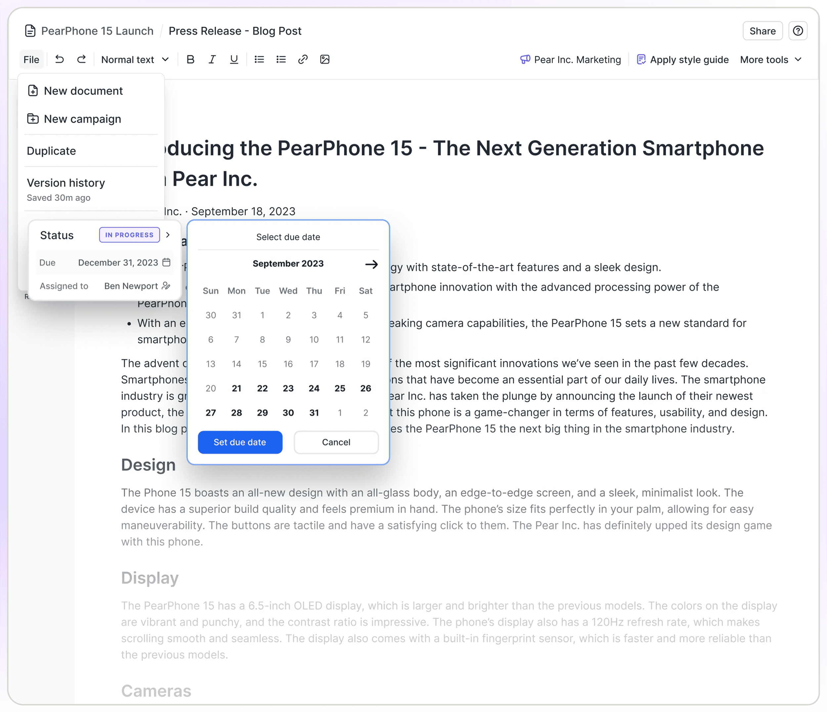Click the Set due date button
The width and height of the screenshot is (827, 712).
[239, 442]
